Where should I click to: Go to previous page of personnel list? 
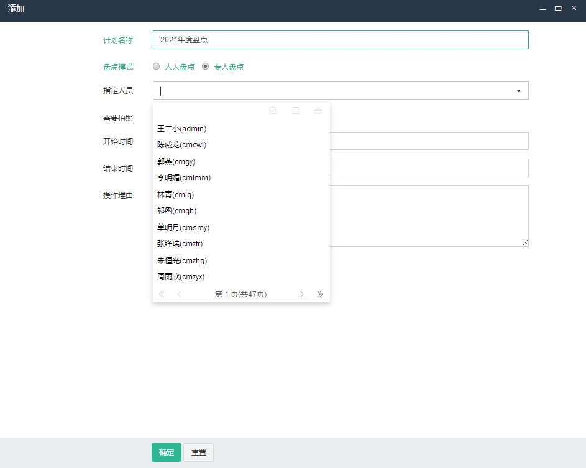180,294
